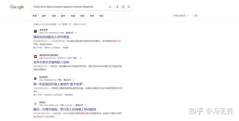This screenshot has height=121, width=239.
Task: Open result 最后一次离开缅甸，罗兴亚人在海滩上等待数周
Action: (x=65, y=109)
